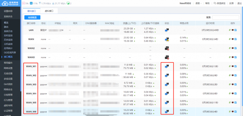243x116 pixels.
Task: Click the WAN3 disconnected status icon
Action: pos(167,57)
